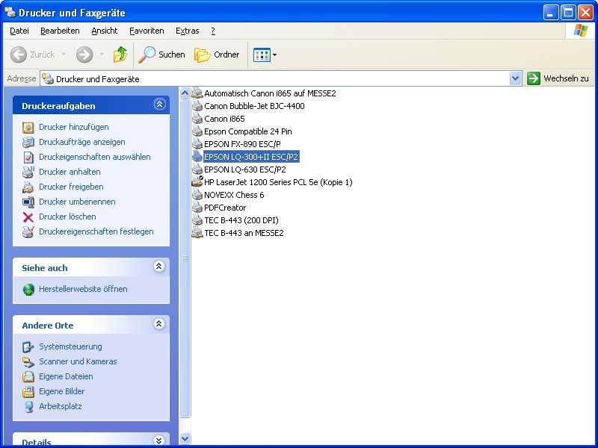Screen dimensions: 598x448
Task: Open the Back button history dropdown arrow
Action: point(64,55)
